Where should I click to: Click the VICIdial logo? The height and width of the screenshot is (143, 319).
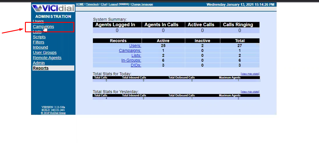(53, 8)
